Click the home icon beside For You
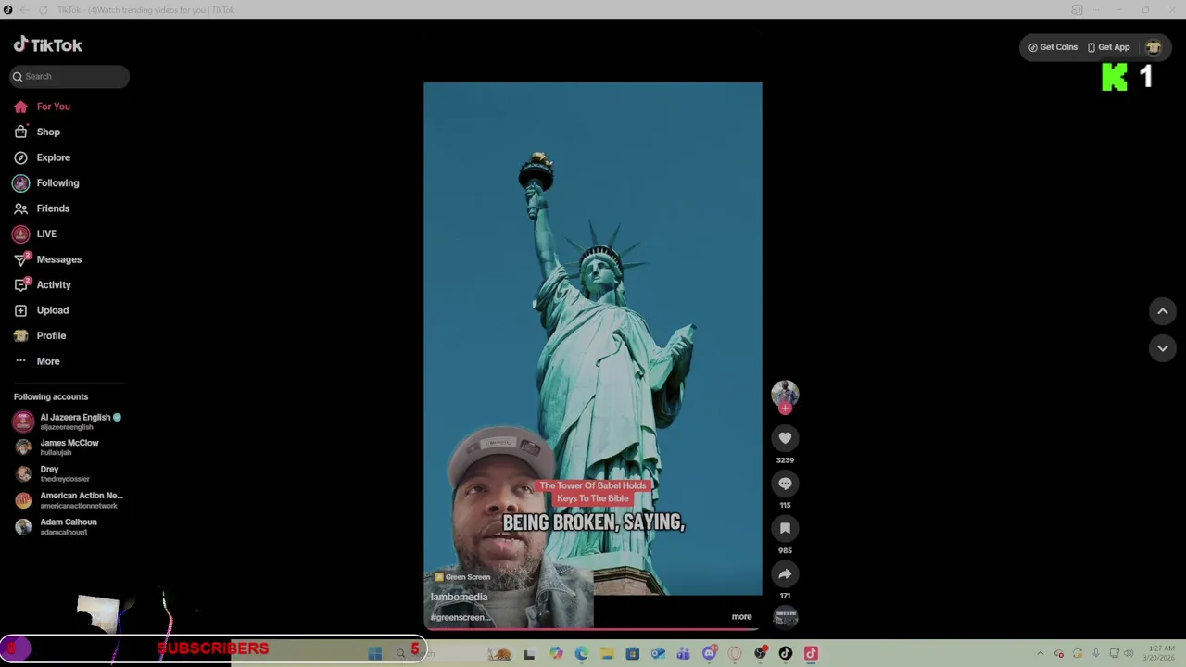 pos(20,107)
